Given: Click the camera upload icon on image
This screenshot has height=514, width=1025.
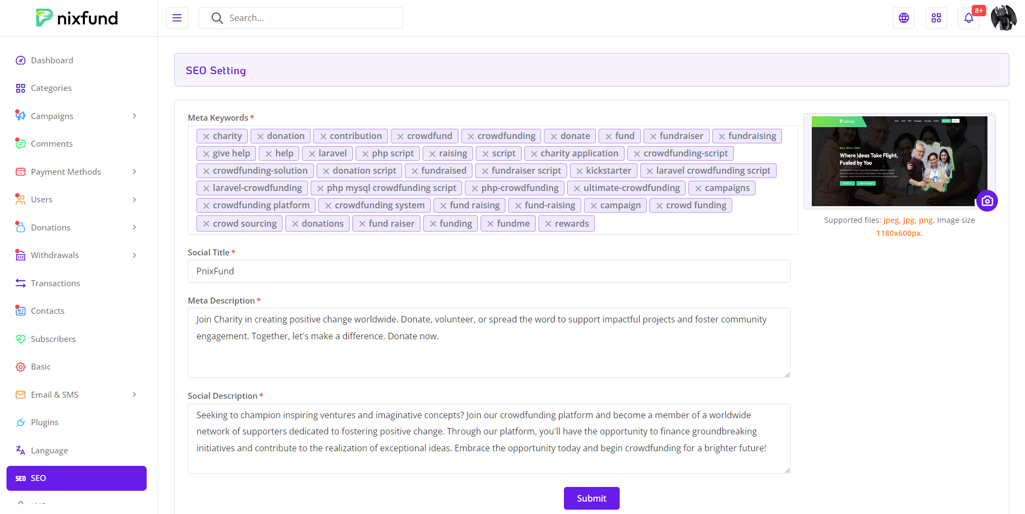Looking at the screenshot, I should 987,201.
